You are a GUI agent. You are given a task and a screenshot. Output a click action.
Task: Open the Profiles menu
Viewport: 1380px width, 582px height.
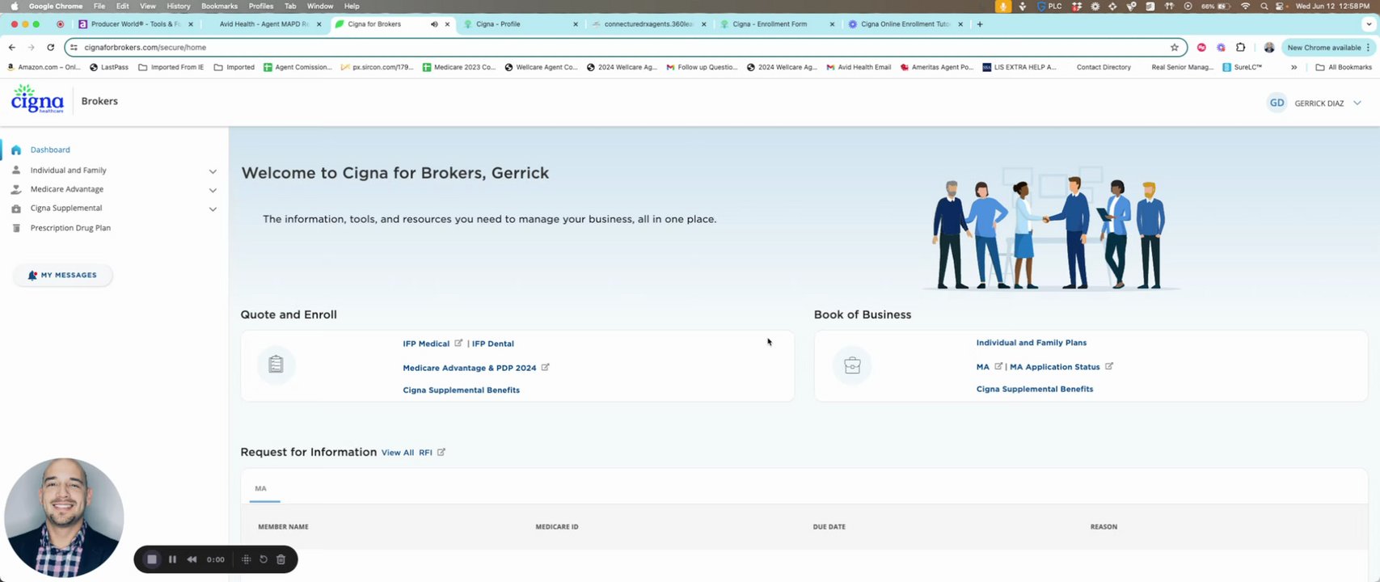261,6
